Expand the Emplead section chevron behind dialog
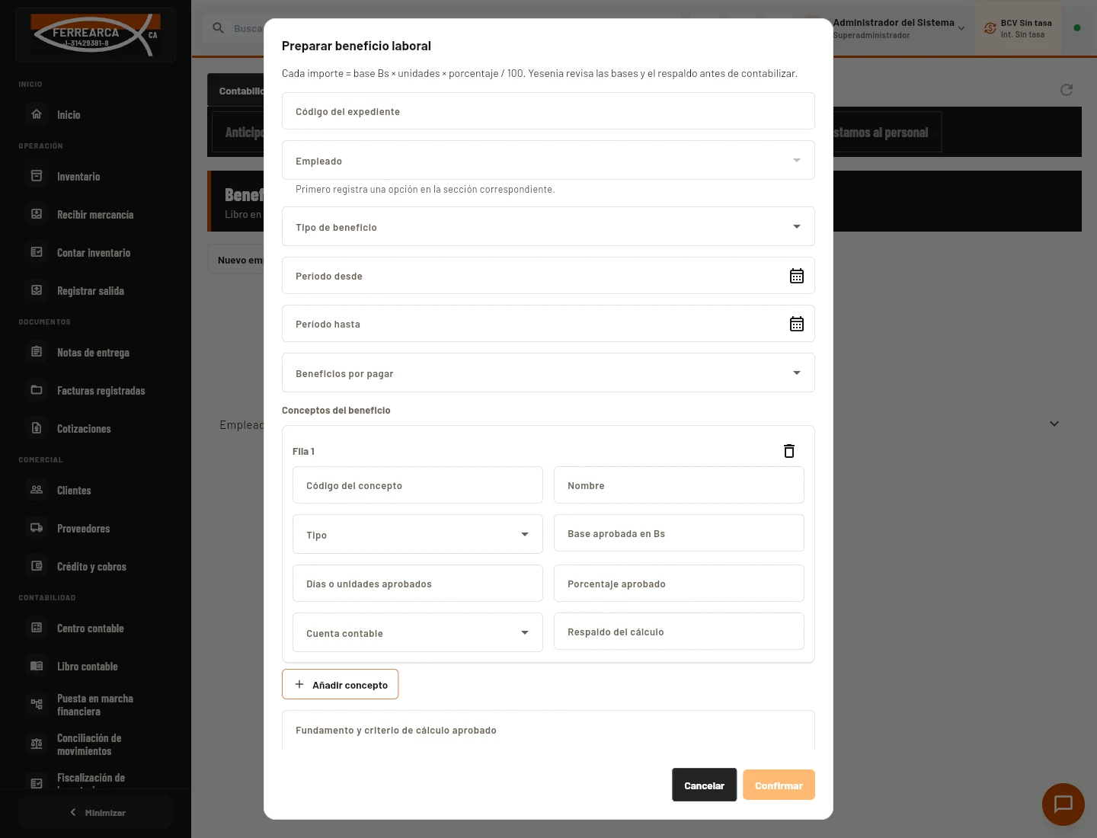The height and width of the screenshot is (838, 1097). 1054,424
